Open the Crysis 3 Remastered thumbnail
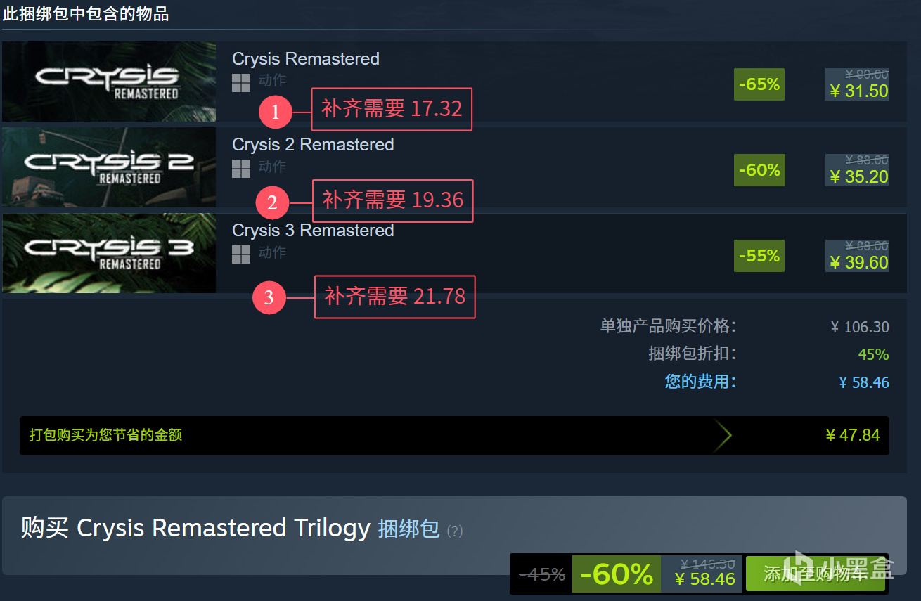921x601 pixels. [x=109, y=253]
